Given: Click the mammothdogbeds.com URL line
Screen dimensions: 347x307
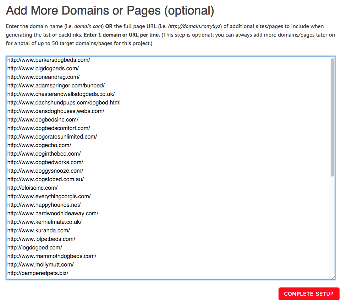Looking at the screenshot, I should click(52, 256).
